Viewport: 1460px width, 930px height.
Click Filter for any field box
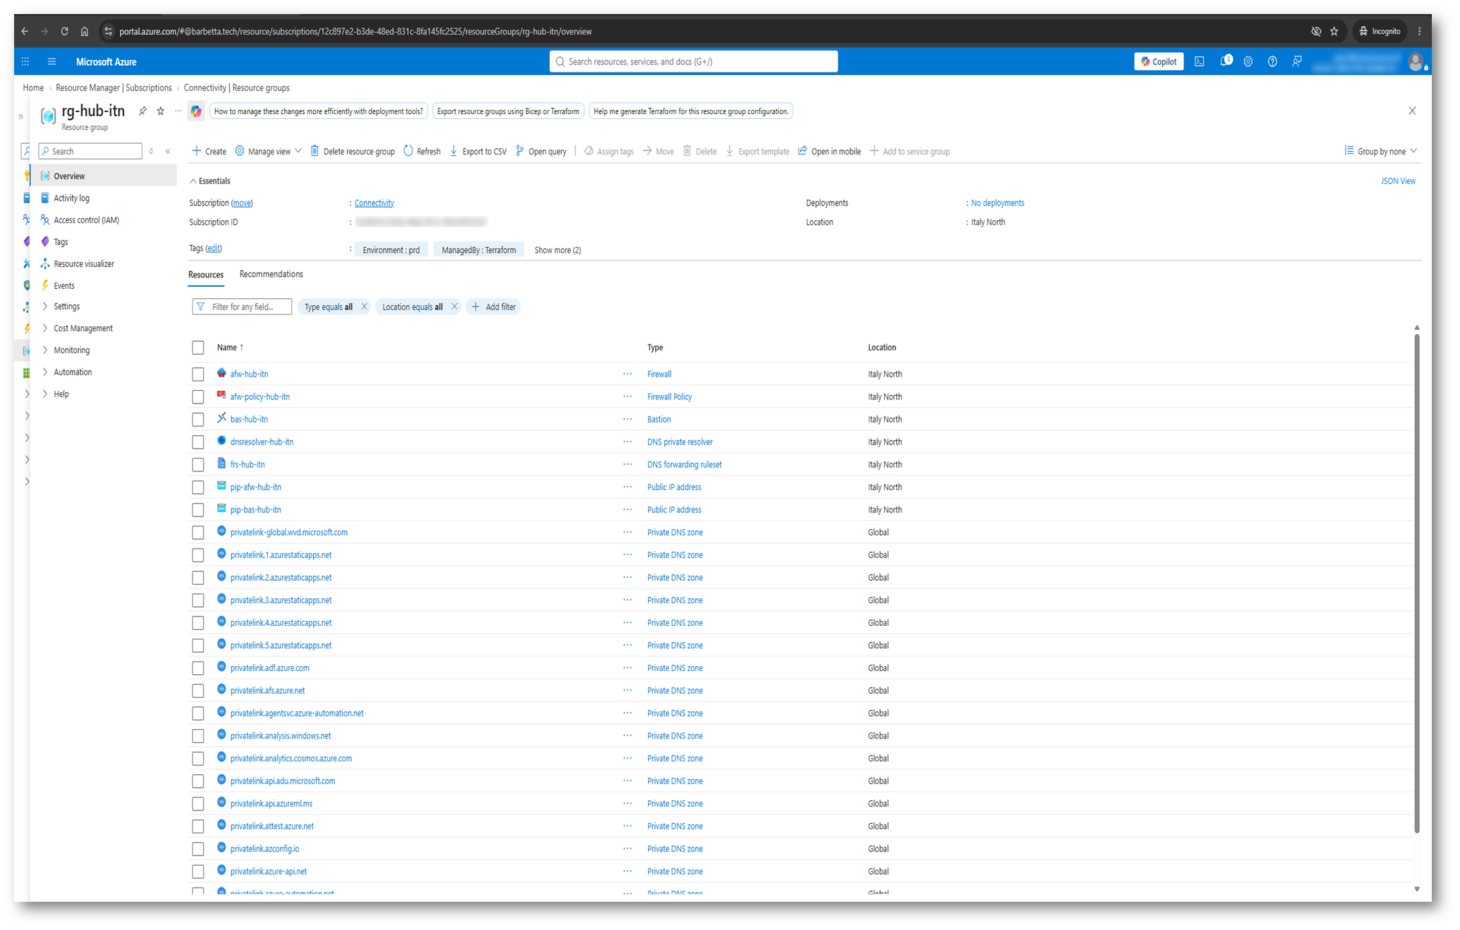point(242,308)
